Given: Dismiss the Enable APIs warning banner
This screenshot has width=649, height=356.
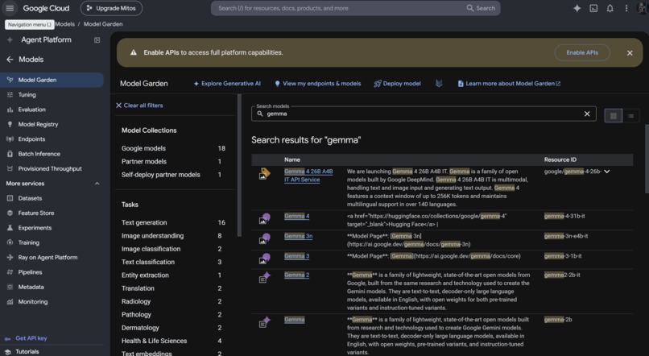Looking at the screenshot, I should [630, 53].
